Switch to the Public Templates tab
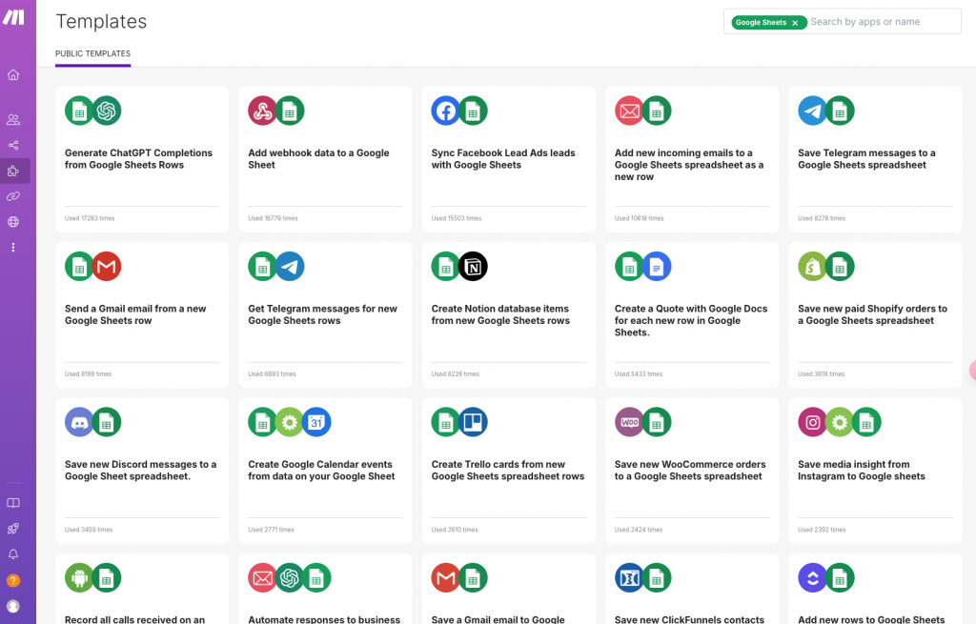Viewport: 976px width, 624px height. pyautogui.click(x=92, y=54)
